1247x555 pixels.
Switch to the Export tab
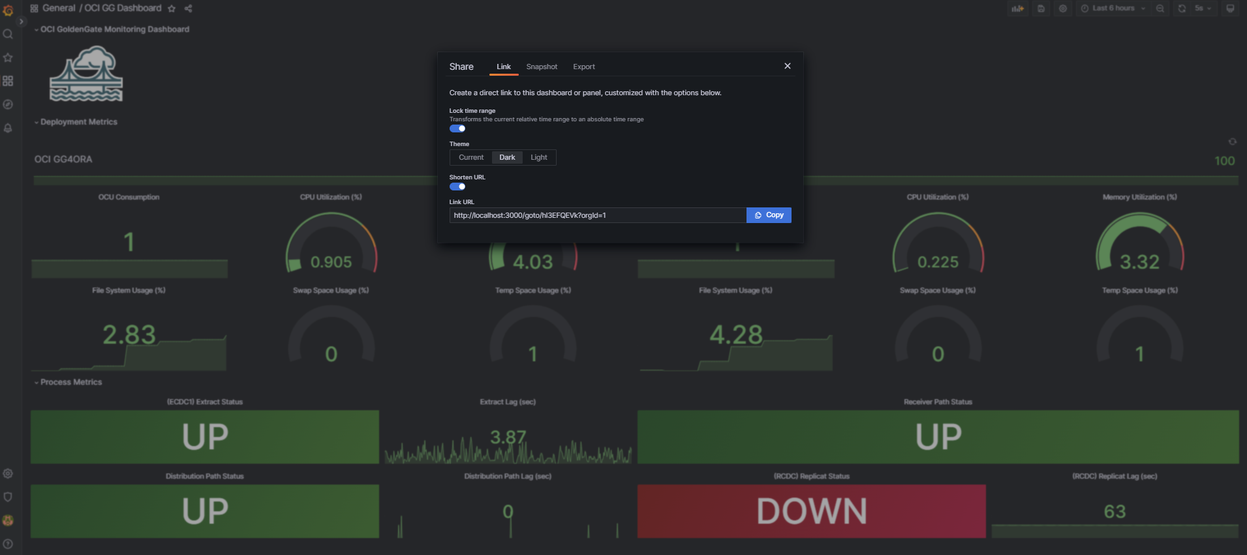pos(584,67)
